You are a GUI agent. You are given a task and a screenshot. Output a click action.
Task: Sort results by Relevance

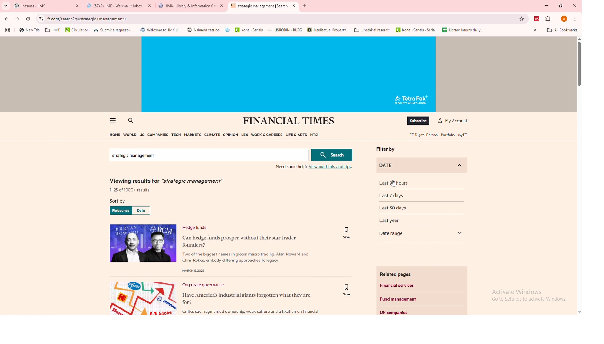pyautogui.click(x=121, y=211)
